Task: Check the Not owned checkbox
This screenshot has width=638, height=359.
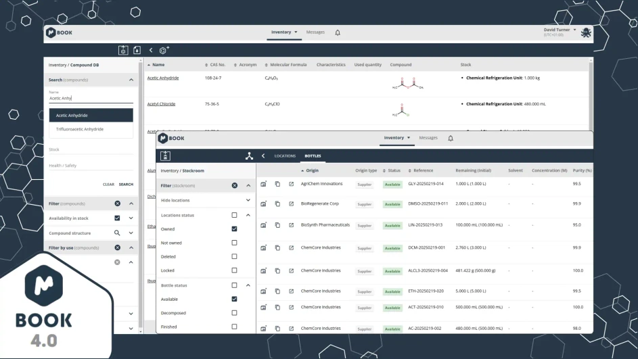Action: coord(234,243)
